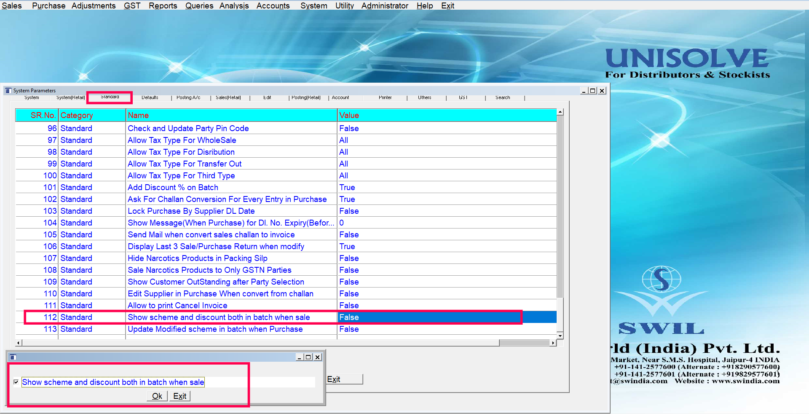
Task: Click the horizontal scroll left arrow
Action: (18, 343)
